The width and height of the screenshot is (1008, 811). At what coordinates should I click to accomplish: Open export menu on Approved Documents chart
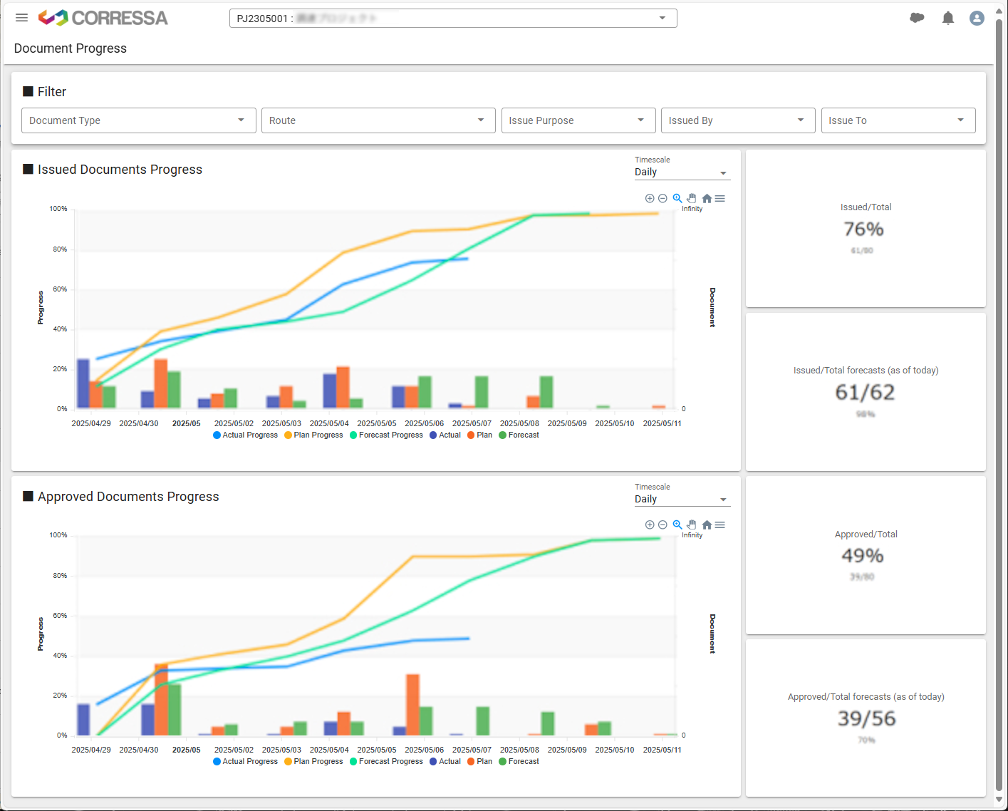click(720, 525)
